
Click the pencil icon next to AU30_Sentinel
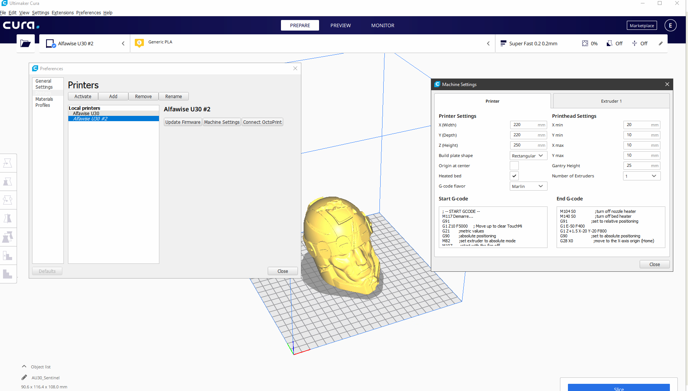(x=24, y=377)
